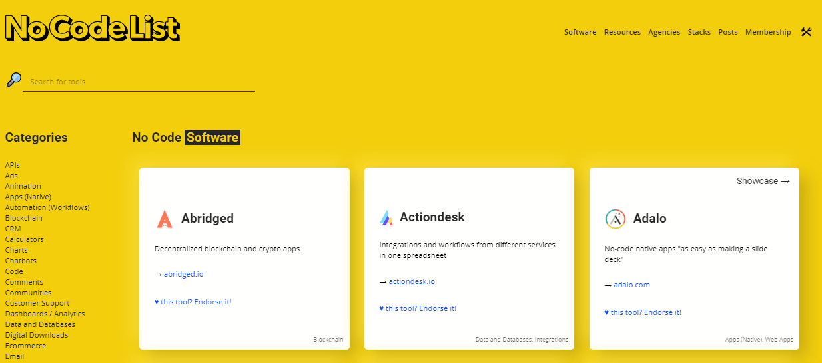The image size is (822, 363).
Task: Endorse the Adalo tool
Action: point(643,312)
